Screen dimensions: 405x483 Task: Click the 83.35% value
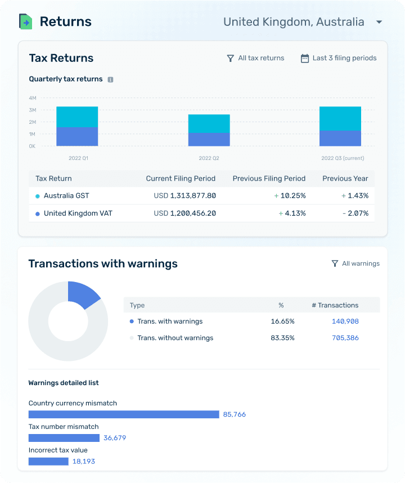point(282,338)
